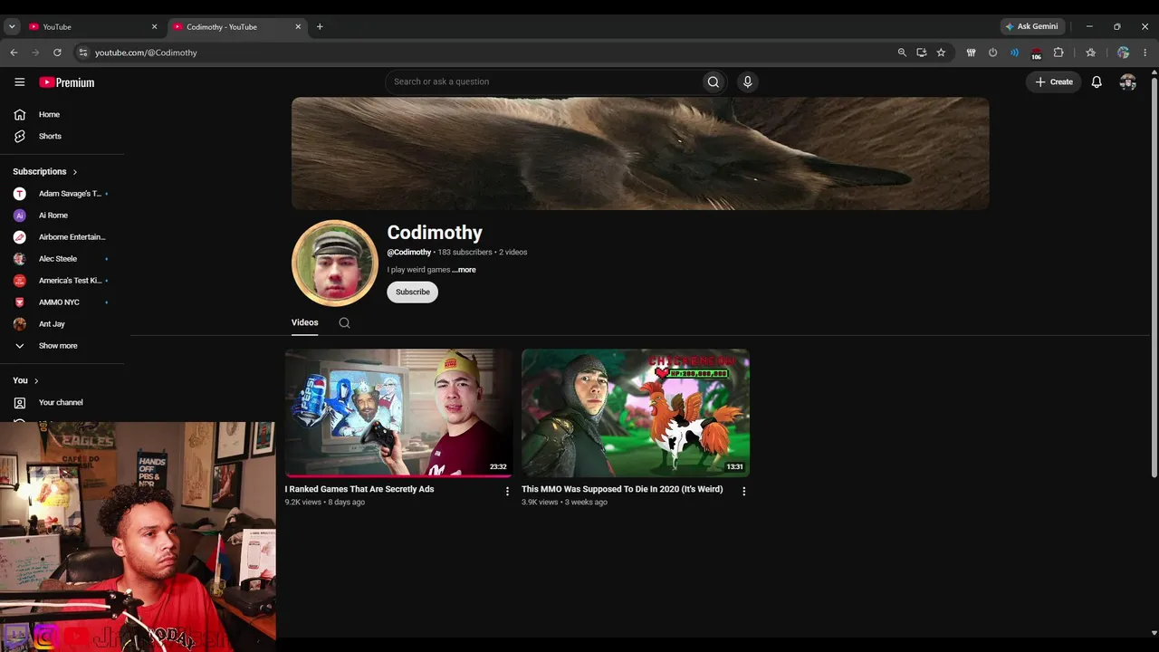Reload the current page
1159x652 pixels.
click(57, 53)
